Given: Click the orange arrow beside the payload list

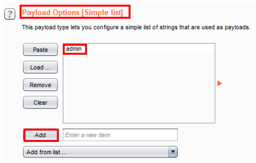Looking at the screenshot, I should pyautogui.click(x=220, y=83).
